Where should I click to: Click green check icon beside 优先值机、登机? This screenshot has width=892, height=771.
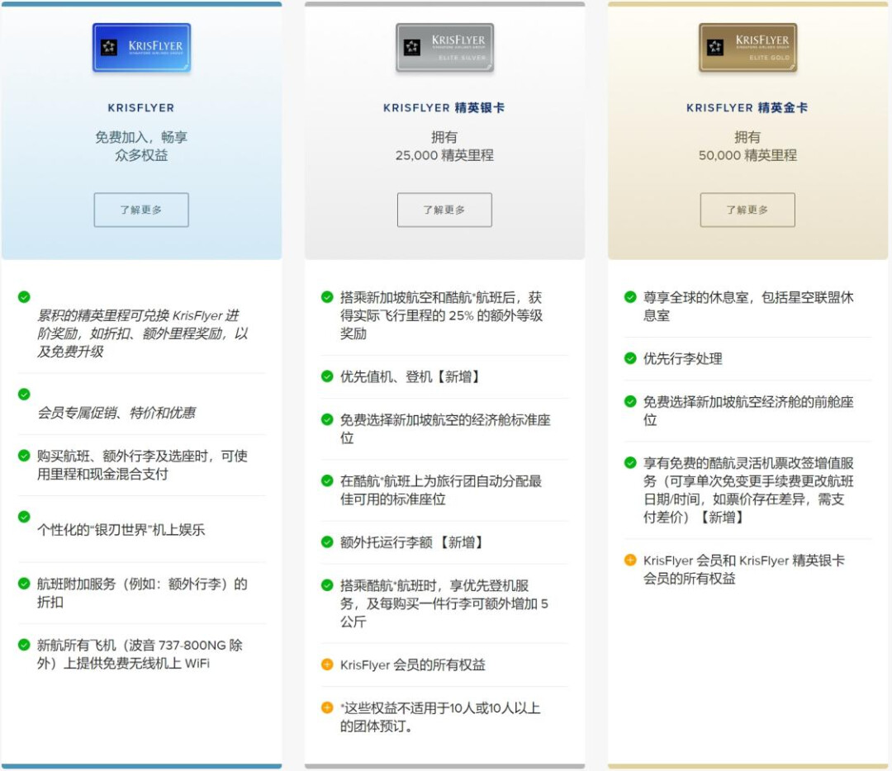click(x=327, y=376)
